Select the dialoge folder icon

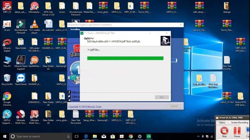[x=227, y=7]
